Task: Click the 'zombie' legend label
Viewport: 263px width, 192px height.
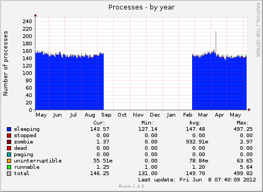Action: pos(23,142)
